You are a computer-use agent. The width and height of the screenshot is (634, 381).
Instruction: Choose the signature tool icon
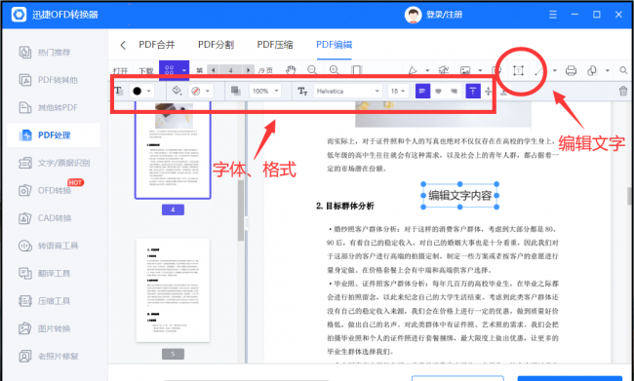click(x=444, y=71)
